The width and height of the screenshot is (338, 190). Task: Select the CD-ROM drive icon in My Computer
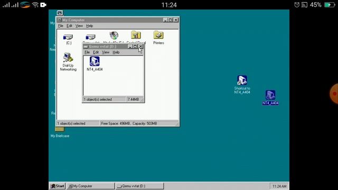tap(114, 35)
